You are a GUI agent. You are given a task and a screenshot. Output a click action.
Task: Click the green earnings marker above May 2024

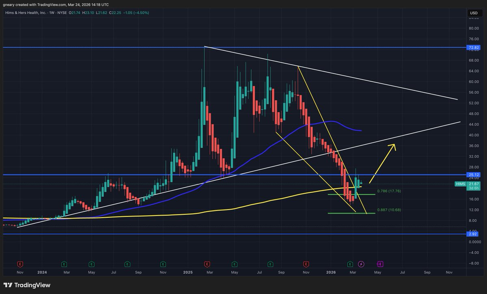pos(92,264)
